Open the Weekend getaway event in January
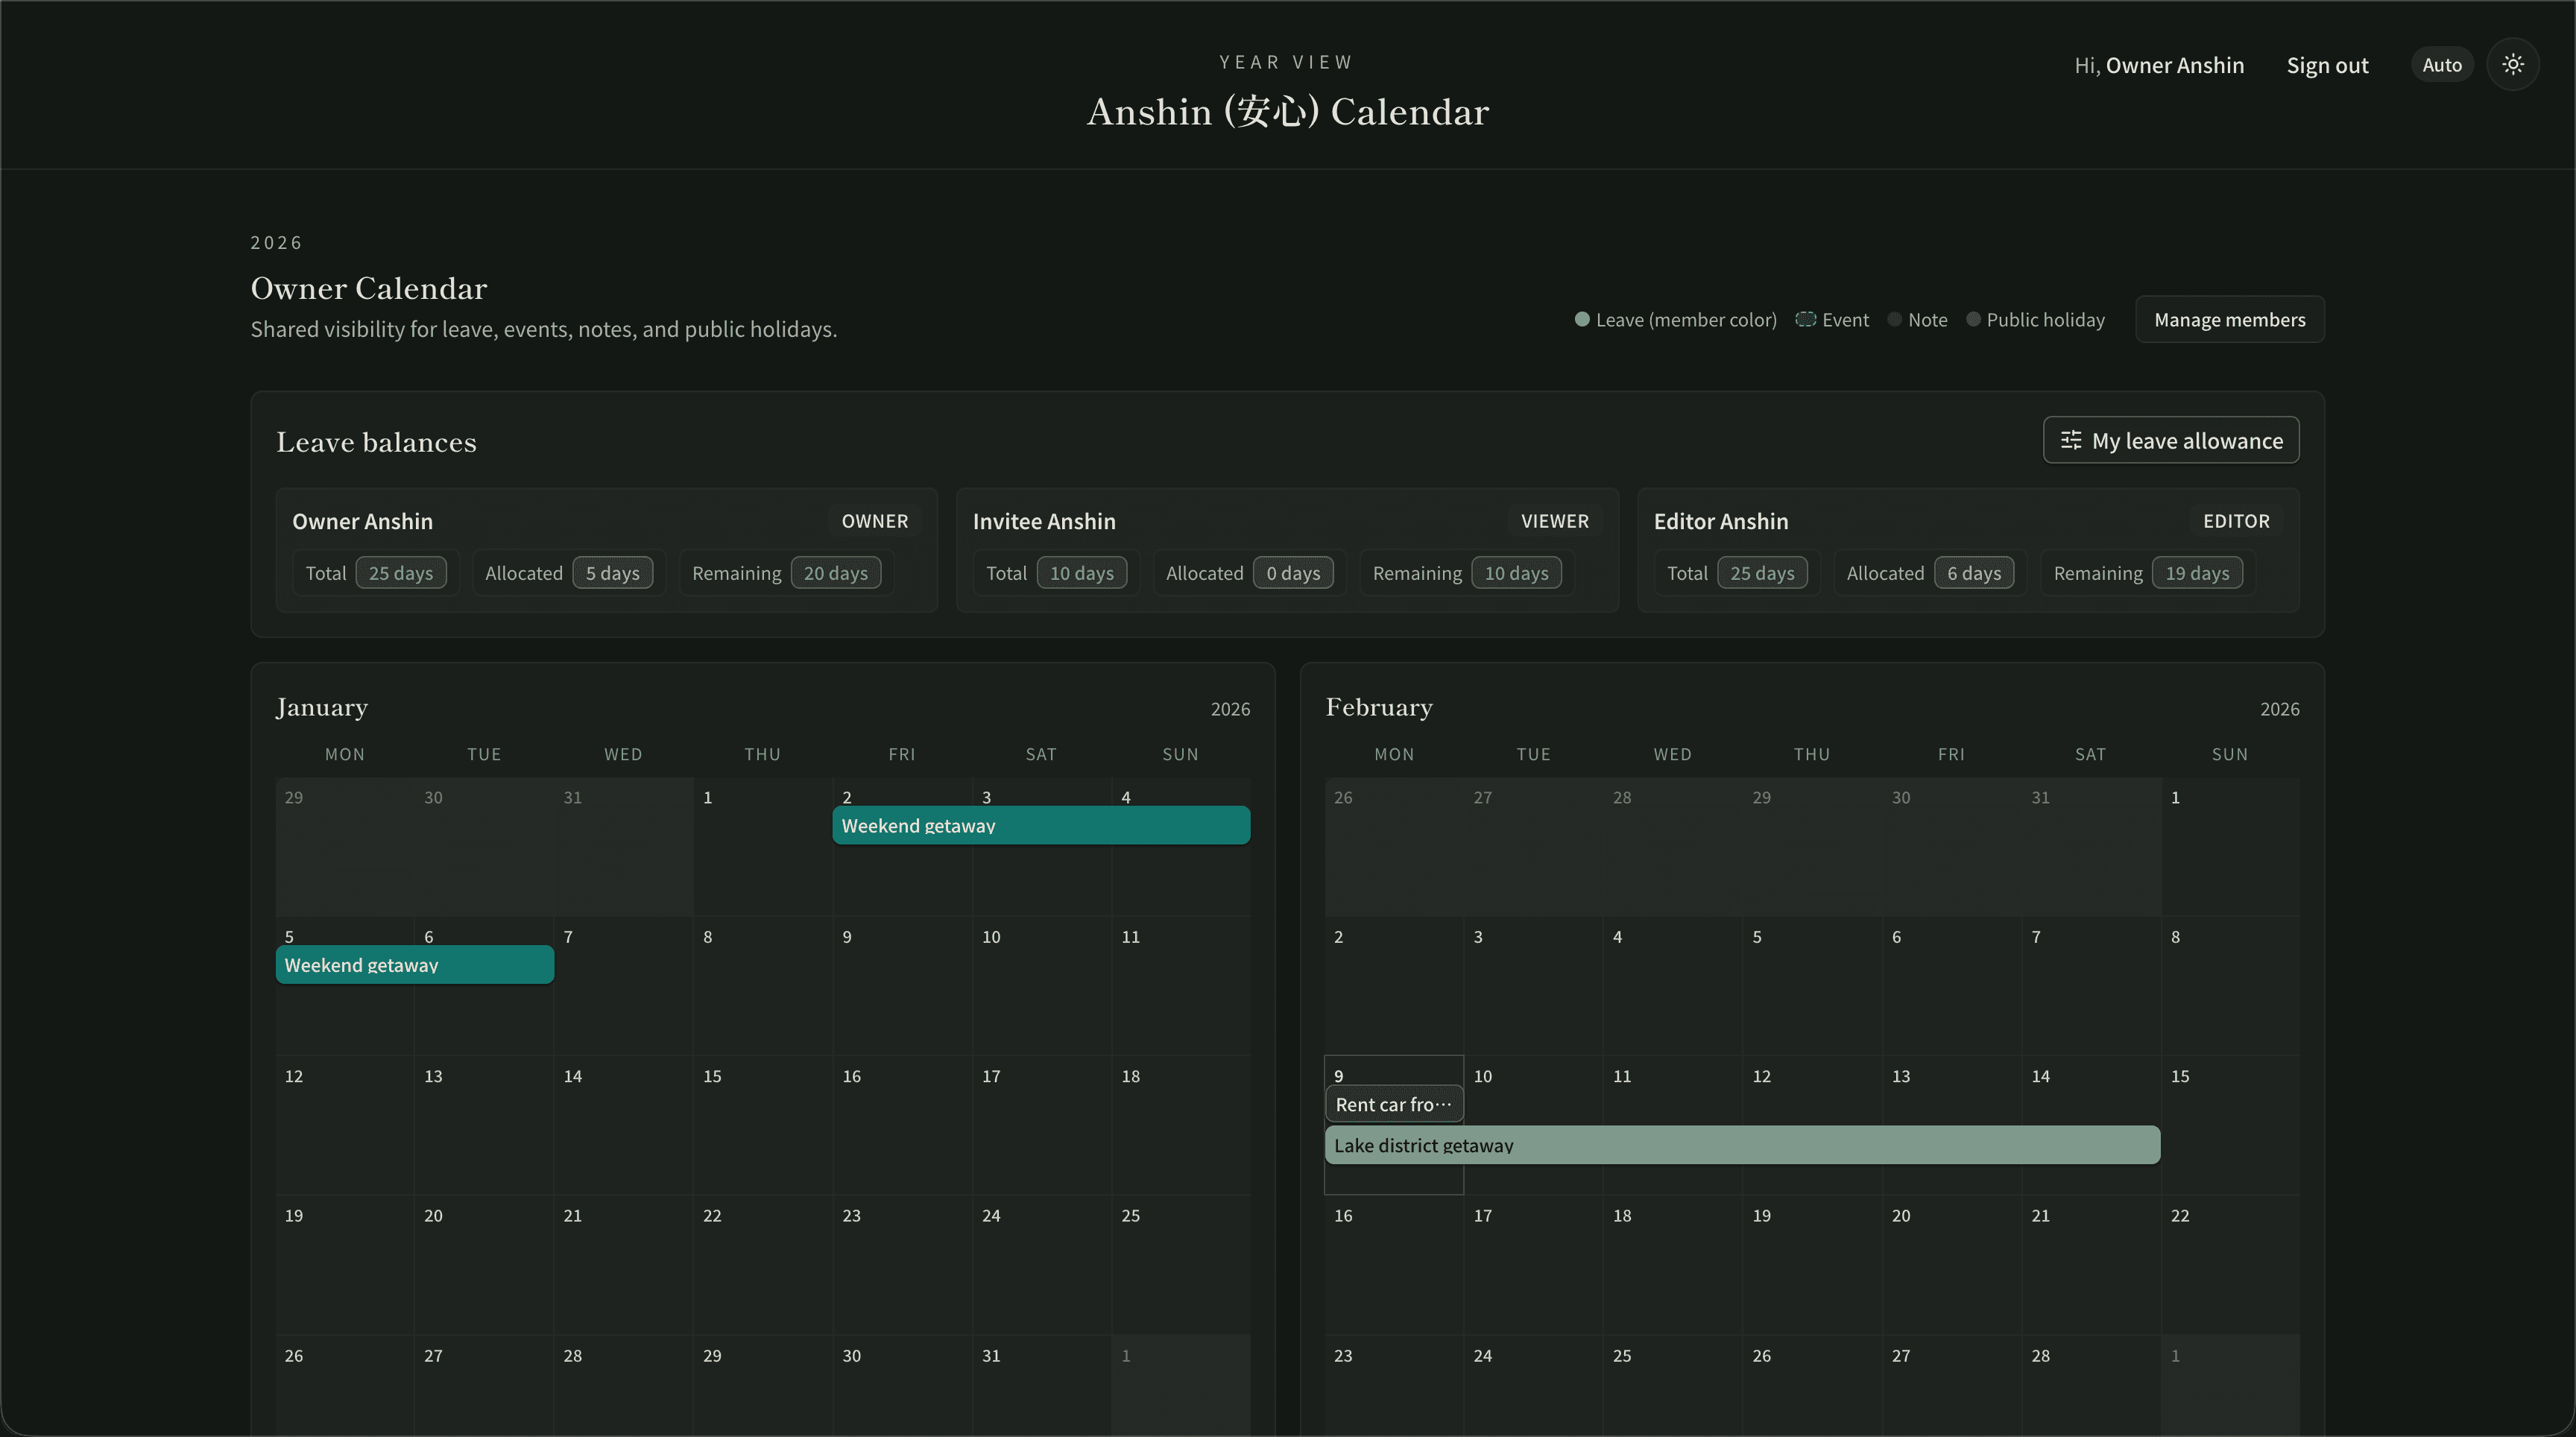This screenshot has width=2576, height=1437. pos(1040,825)
